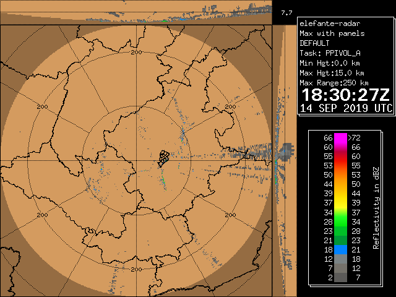Click the Max with panels label
This screenshot has height=297, width=396.
tap(332, 33)
